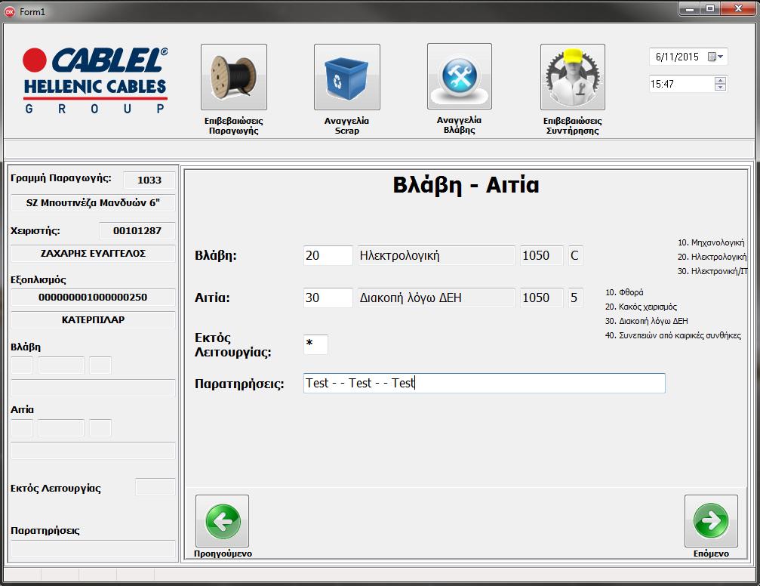Click the empty sidebar Παρατηρήσεις field

(x=93, y=549)
